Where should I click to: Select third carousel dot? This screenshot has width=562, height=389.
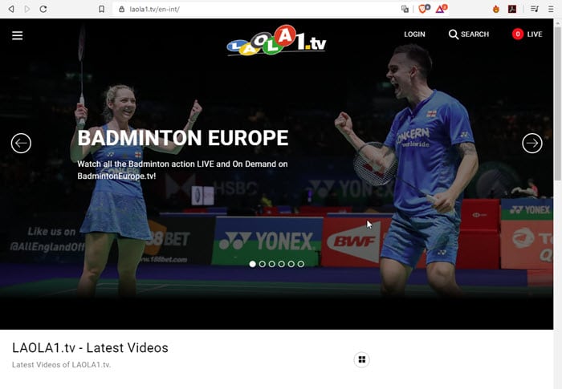click(271, 264)
